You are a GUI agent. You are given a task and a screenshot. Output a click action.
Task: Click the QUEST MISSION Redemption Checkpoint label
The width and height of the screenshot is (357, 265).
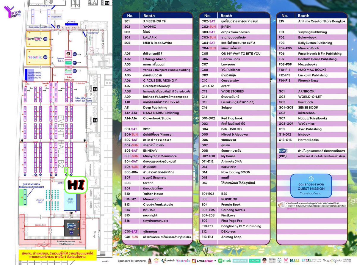coord(31,185)
